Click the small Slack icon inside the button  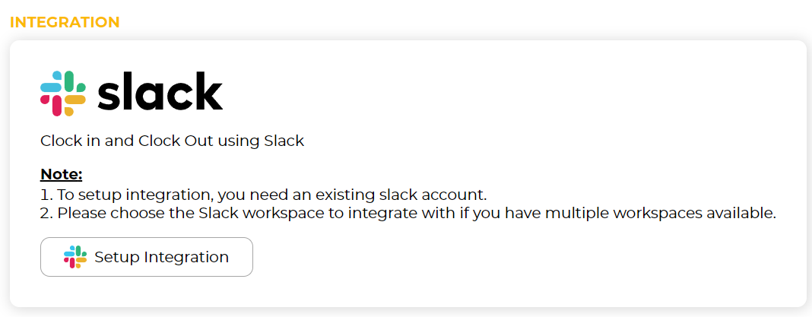(x=75, y=257)
